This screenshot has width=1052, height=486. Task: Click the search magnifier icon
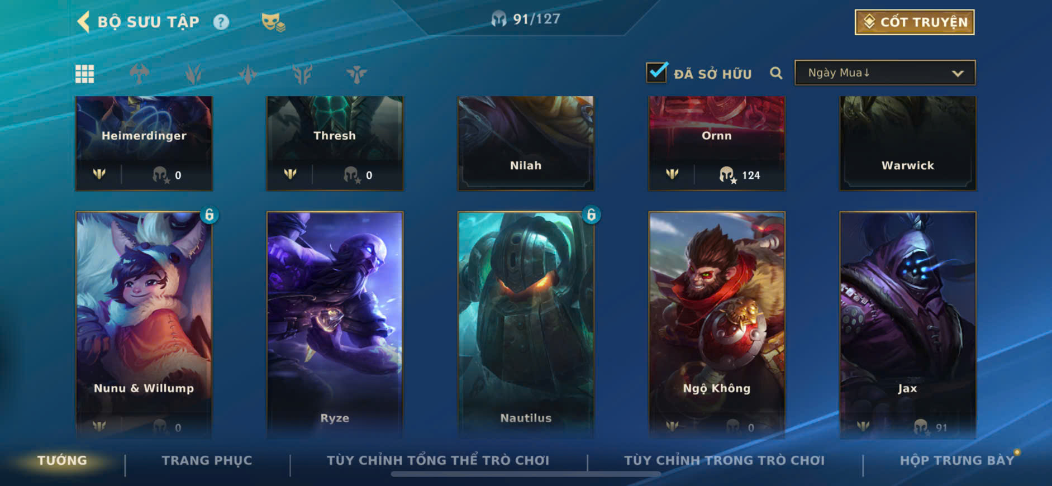pyautogui.click(x=776, y=73)
